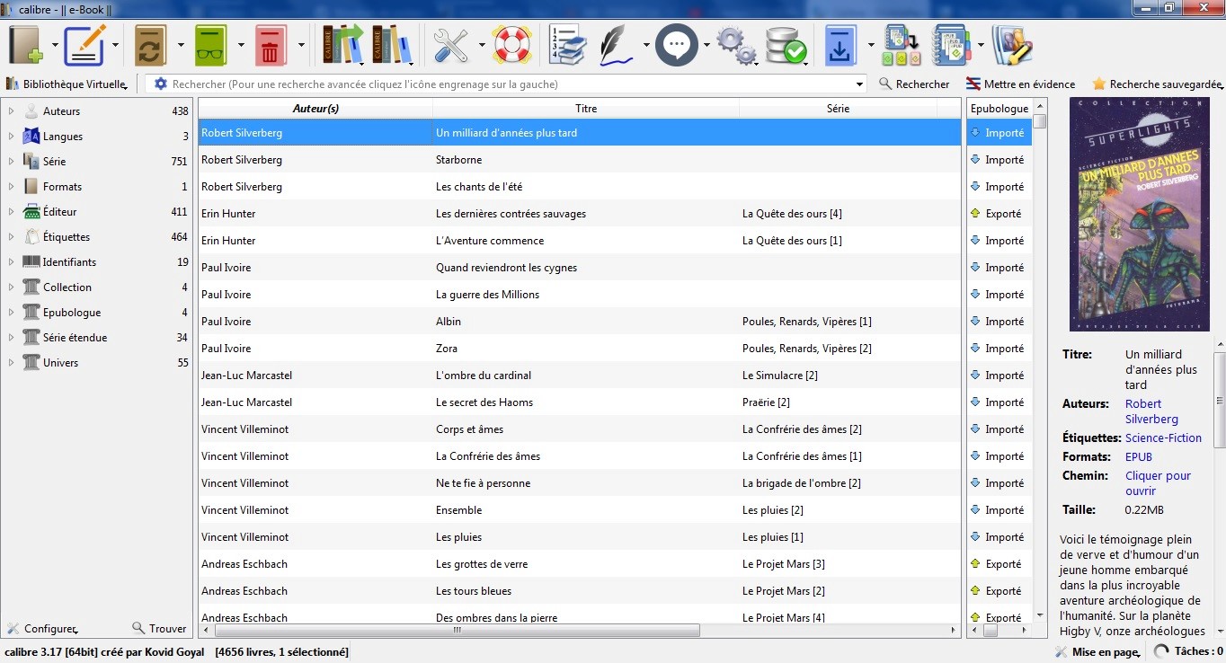The width and height of the screenshot is (1226, 663).
Task: Click the EPUB split notebook icon
Action: click(902, 45)
